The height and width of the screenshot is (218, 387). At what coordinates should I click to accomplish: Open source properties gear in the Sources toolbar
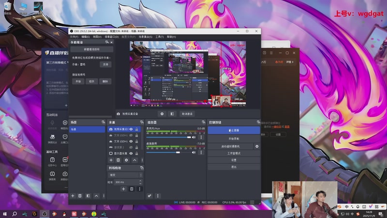coord(126,160)
